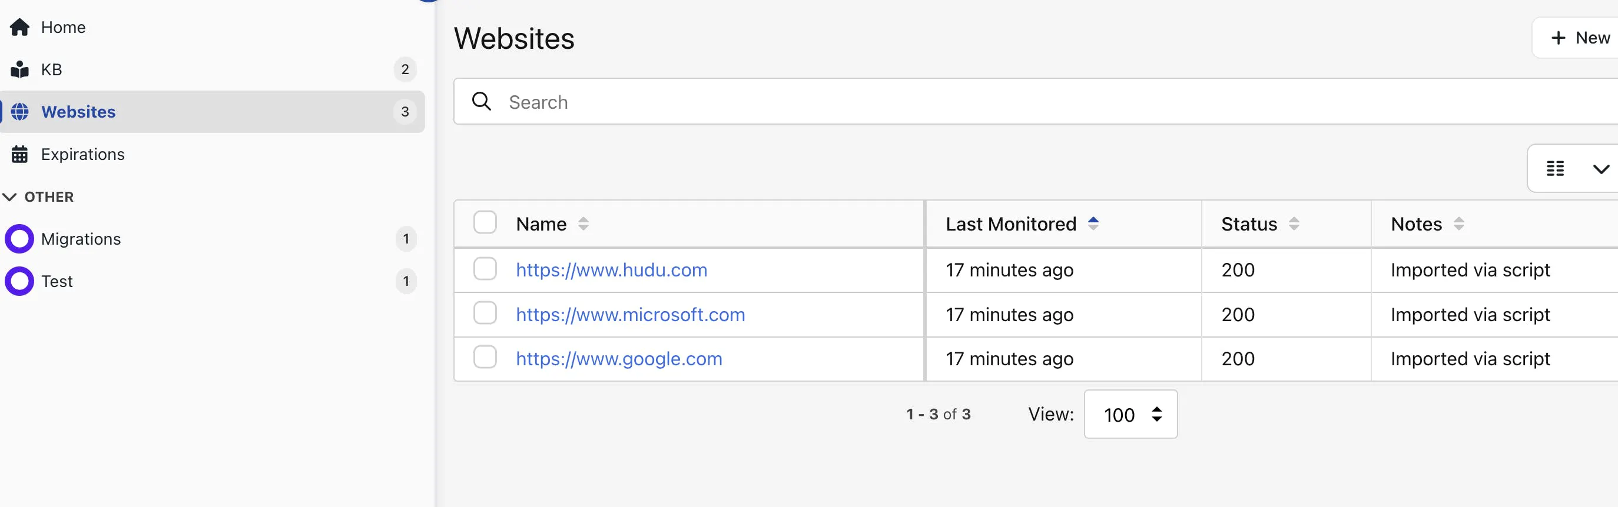
Task: Click the Websites globe icon
Action: tap(19, 112)
